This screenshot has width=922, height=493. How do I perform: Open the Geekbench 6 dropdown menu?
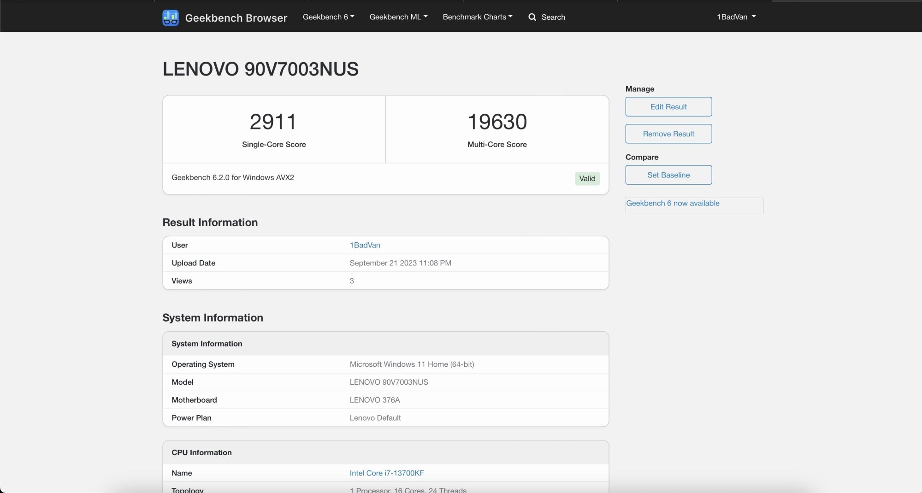tap(328, 17)
